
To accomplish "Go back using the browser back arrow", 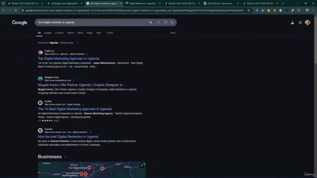I will (x=3, y=10).
